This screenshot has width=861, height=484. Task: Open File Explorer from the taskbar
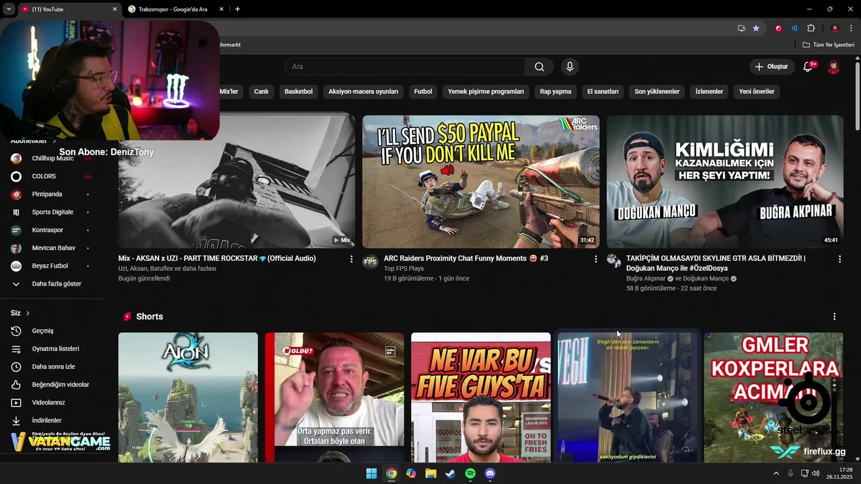click(x=430, y=473)
